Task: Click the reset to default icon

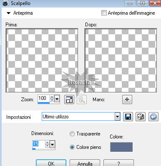Action: pyautogui.click(x=153, y=117)
